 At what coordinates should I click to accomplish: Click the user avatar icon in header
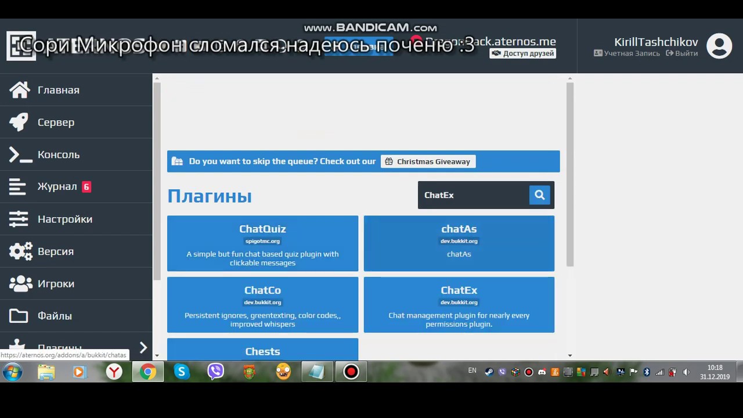point(719,46)
